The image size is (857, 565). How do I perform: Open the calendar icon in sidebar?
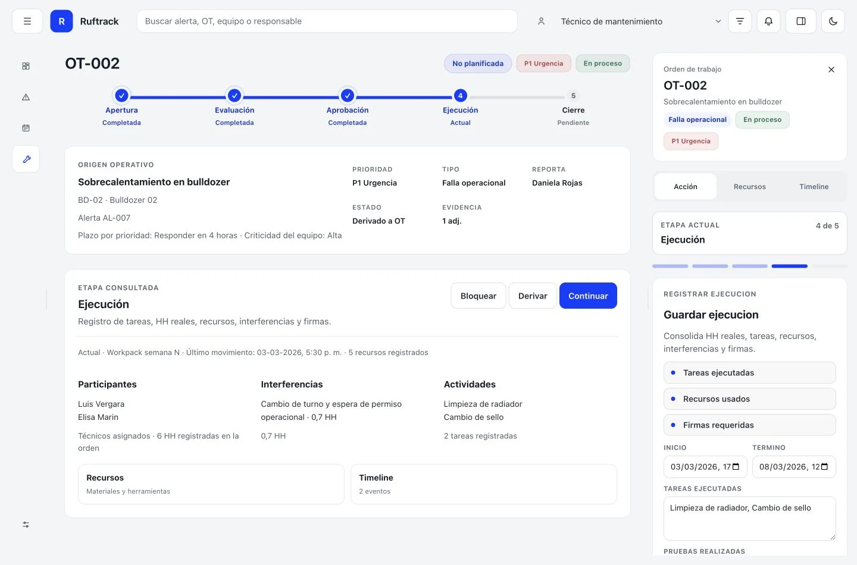tap(26, 128)
